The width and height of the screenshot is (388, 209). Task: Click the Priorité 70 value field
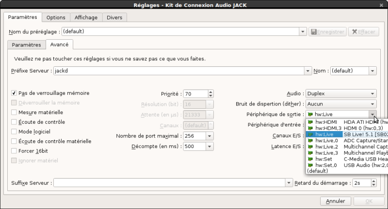[195, 94]
